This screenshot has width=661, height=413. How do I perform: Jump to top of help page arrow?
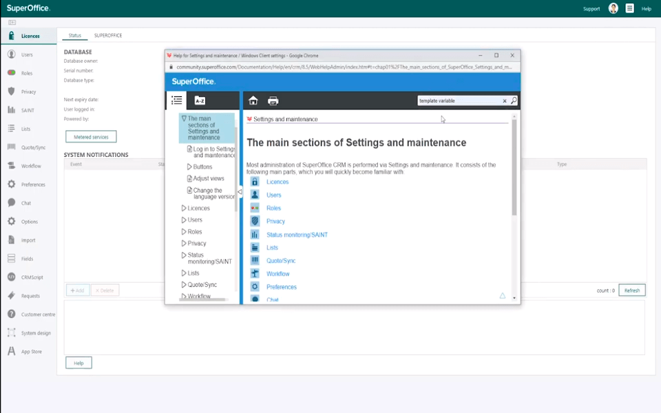point(503,296)
